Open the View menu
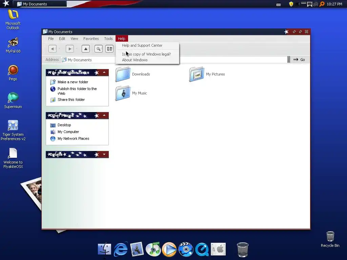The width and height of the screenshot is (347, 260). tap(74, 39)
